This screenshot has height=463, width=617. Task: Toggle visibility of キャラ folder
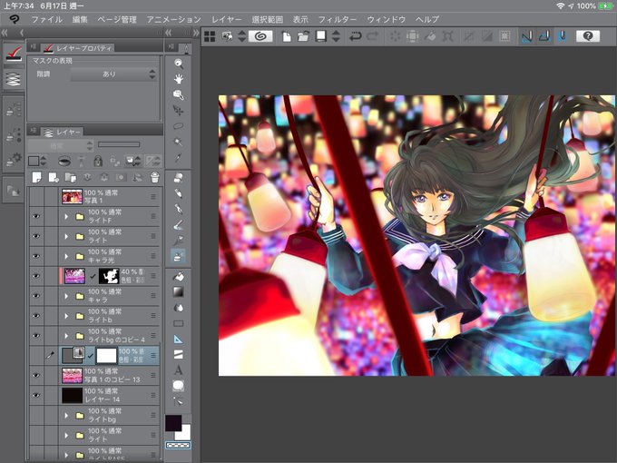click(x=36, y=296)
